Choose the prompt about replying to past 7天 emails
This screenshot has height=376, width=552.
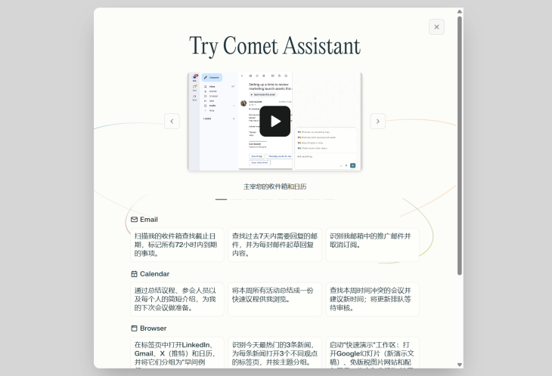[274, 245]
